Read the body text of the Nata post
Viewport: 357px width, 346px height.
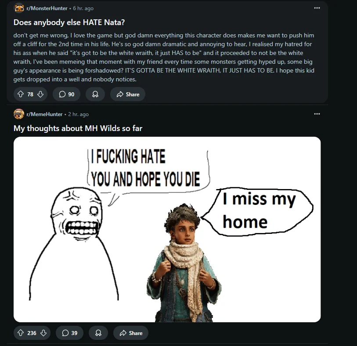coord(164,57)
